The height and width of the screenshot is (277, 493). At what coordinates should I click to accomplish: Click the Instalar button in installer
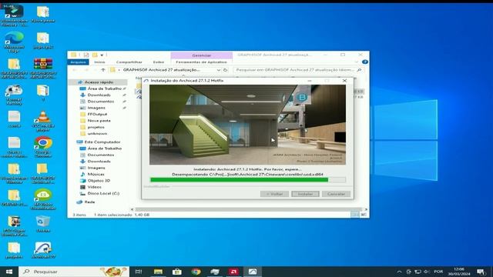tap(305, 194)
